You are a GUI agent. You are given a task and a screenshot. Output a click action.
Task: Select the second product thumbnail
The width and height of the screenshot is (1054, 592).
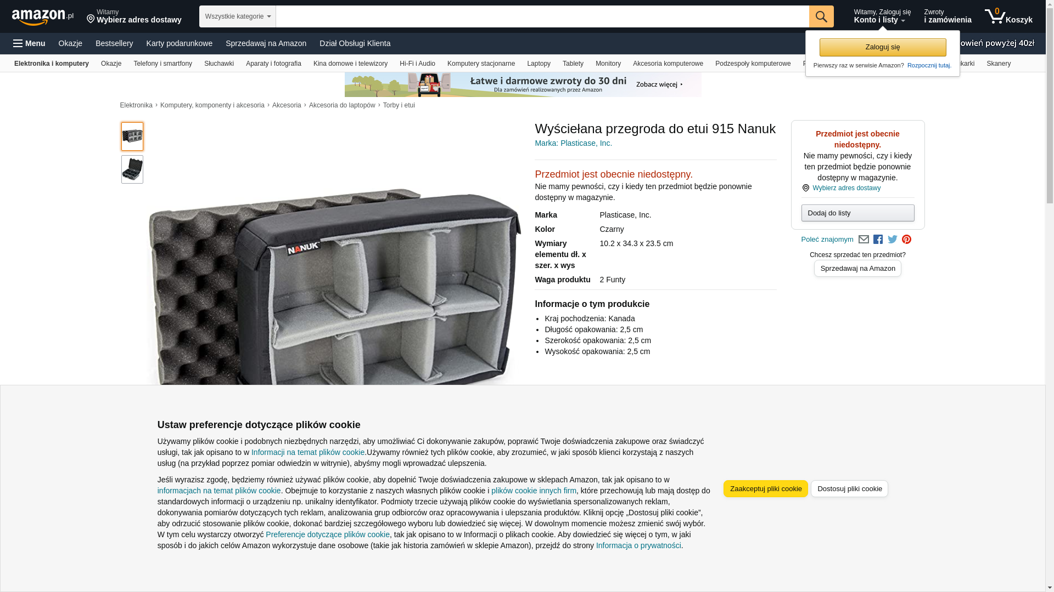[x=132, y=169]
